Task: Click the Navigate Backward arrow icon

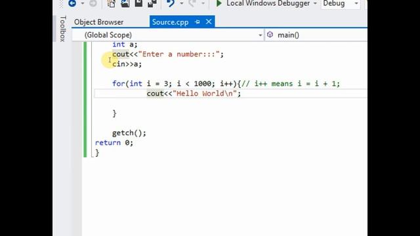Action: click(72, 3)
